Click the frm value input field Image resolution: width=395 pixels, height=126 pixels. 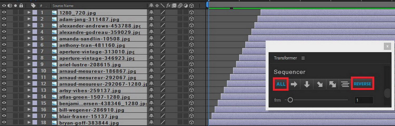point(363,100)
